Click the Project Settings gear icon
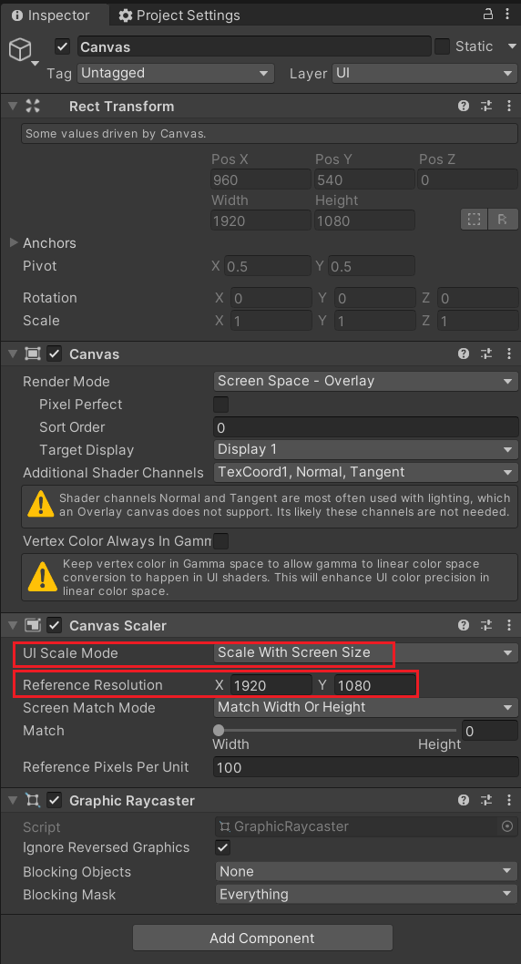The width and height of the screenshot is (521, 964). [x=126, y=15]
